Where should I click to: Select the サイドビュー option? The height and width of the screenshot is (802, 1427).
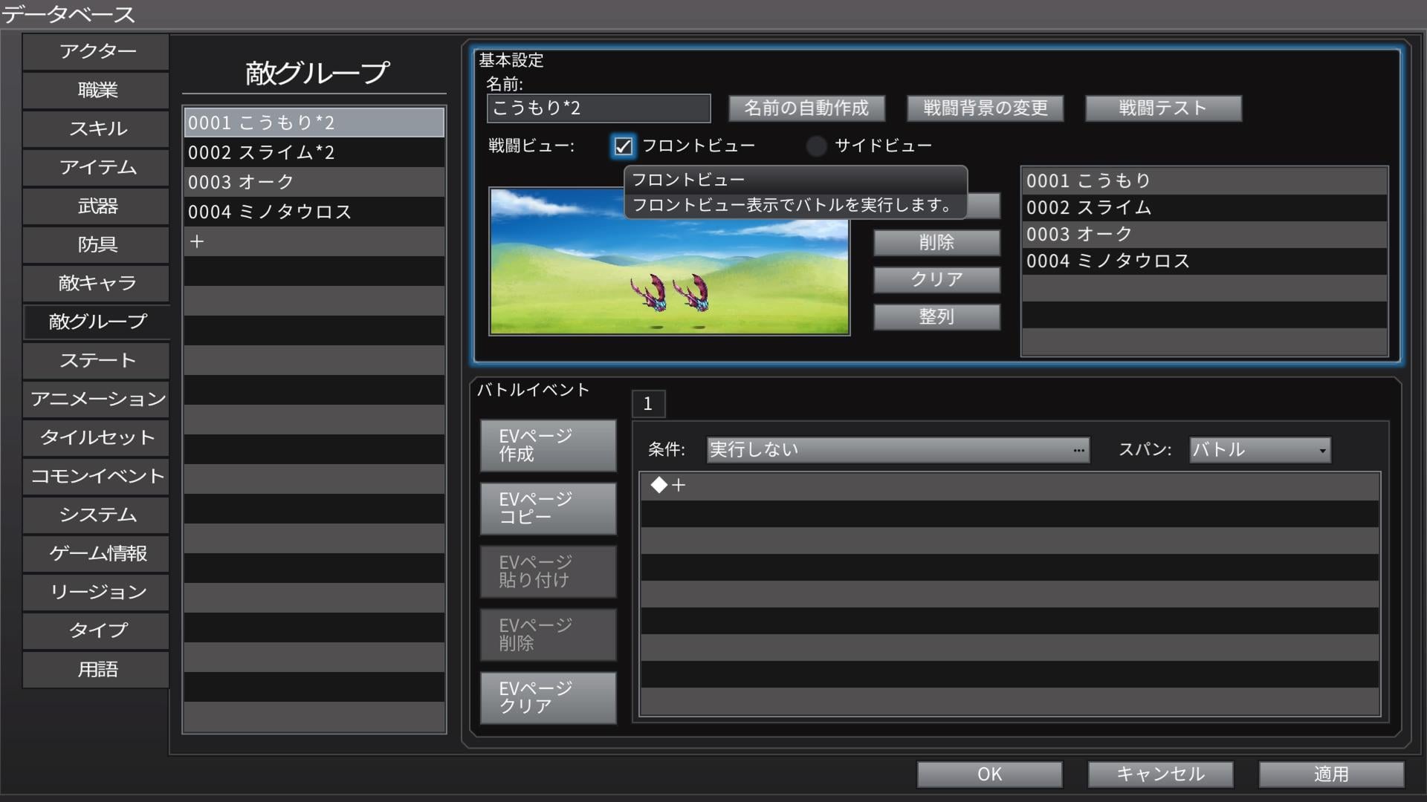pos(816,146)
